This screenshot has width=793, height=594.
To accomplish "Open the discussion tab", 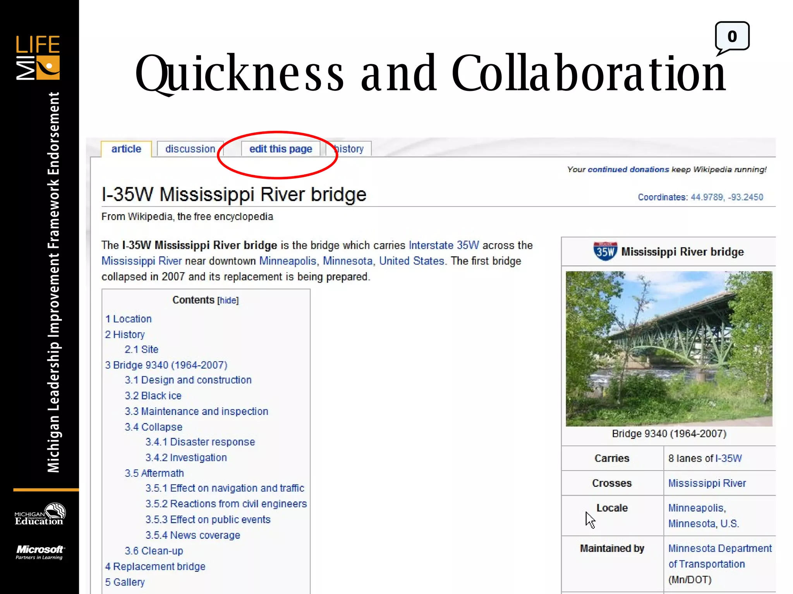I will (190, 149).
